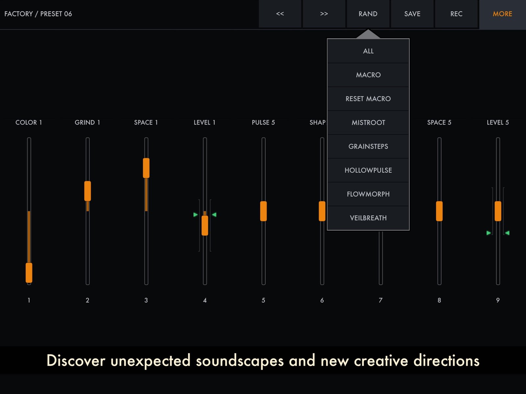Screen dimensions: 526x394
Task: Click the SHAPE slider handle, macro 6
Action: 322,211
